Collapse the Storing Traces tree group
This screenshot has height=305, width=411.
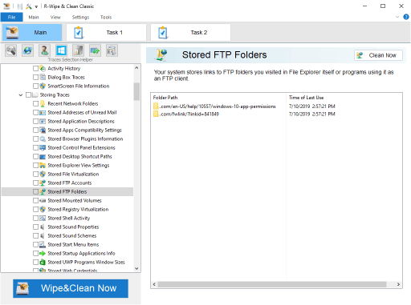pyautogui.click(x=21, y=95)
